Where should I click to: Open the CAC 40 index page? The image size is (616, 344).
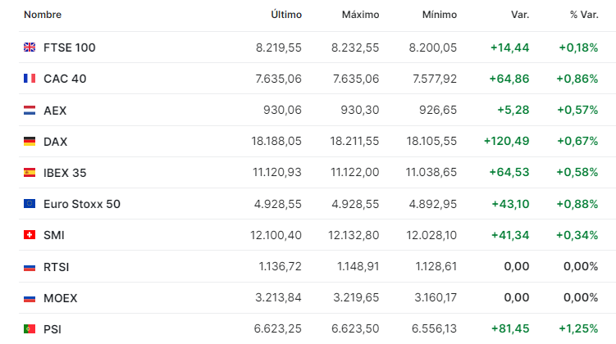pyautogui.click(x=65, y=79)
